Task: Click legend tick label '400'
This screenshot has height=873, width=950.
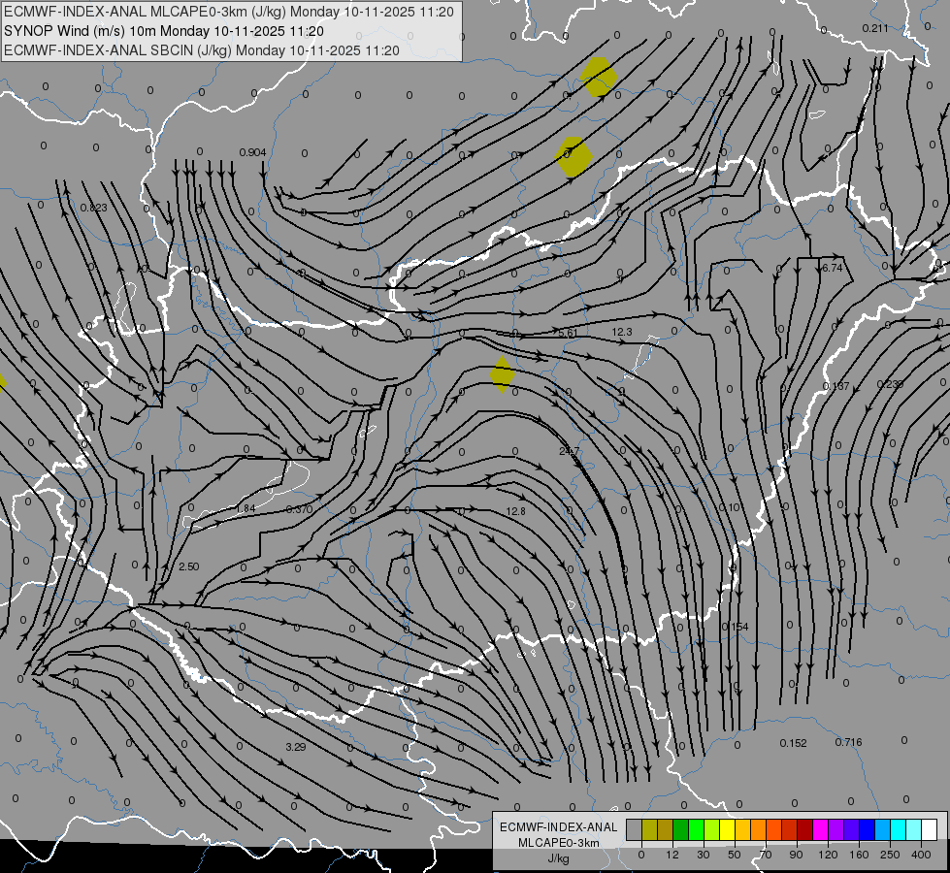Action: coord(921,855)
